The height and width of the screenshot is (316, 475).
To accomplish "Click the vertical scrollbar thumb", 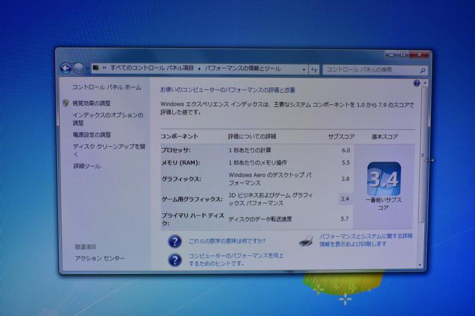I will (423, 155).
